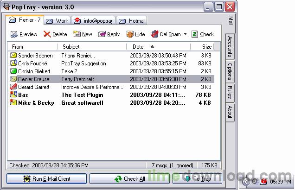The width and height of the screenshot is (295, 190).
Task: Click the red X Delete icon
Action: tap(47, 34)
